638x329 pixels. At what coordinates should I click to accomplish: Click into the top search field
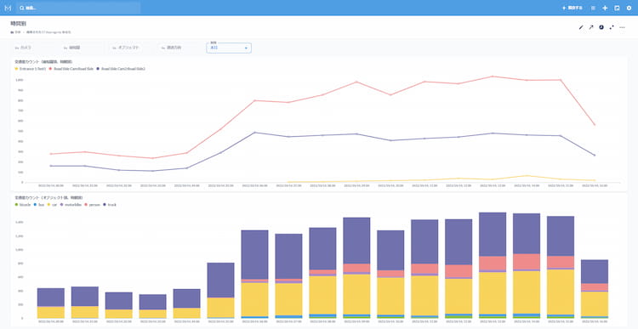(x=78, y=8)
